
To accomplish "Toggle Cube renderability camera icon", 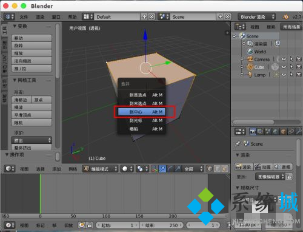I will 299,67.
